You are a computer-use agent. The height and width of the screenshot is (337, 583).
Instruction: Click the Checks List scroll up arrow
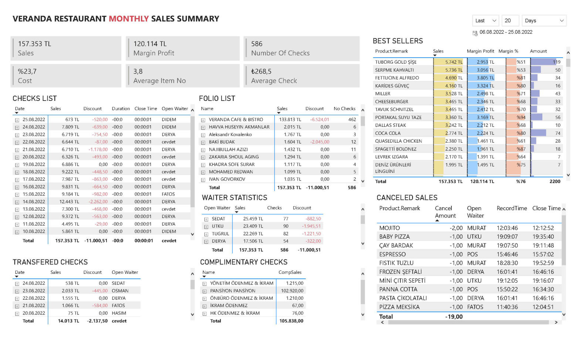coord(192,110)
